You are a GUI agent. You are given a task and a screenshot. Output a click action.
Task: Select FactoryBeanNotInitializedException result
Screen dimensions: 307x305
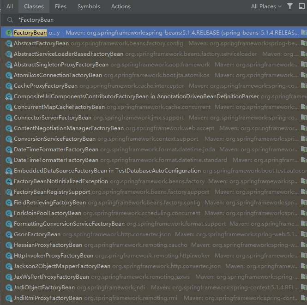[154, 181]
